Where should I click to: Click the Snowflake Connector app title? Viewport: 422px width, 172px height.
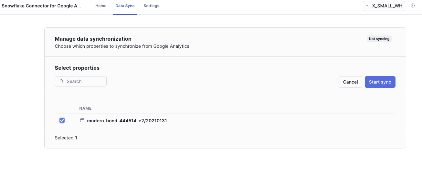pyautogui.click(x=41, y=6)
